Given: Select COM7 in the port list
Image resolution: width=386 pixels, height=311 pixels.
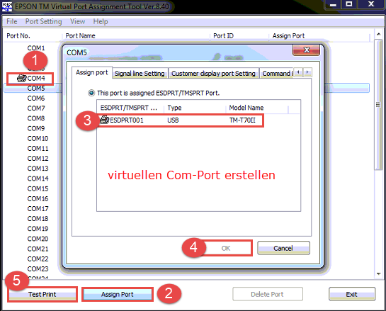Looking at the screenshot, I should pos(36,108).
